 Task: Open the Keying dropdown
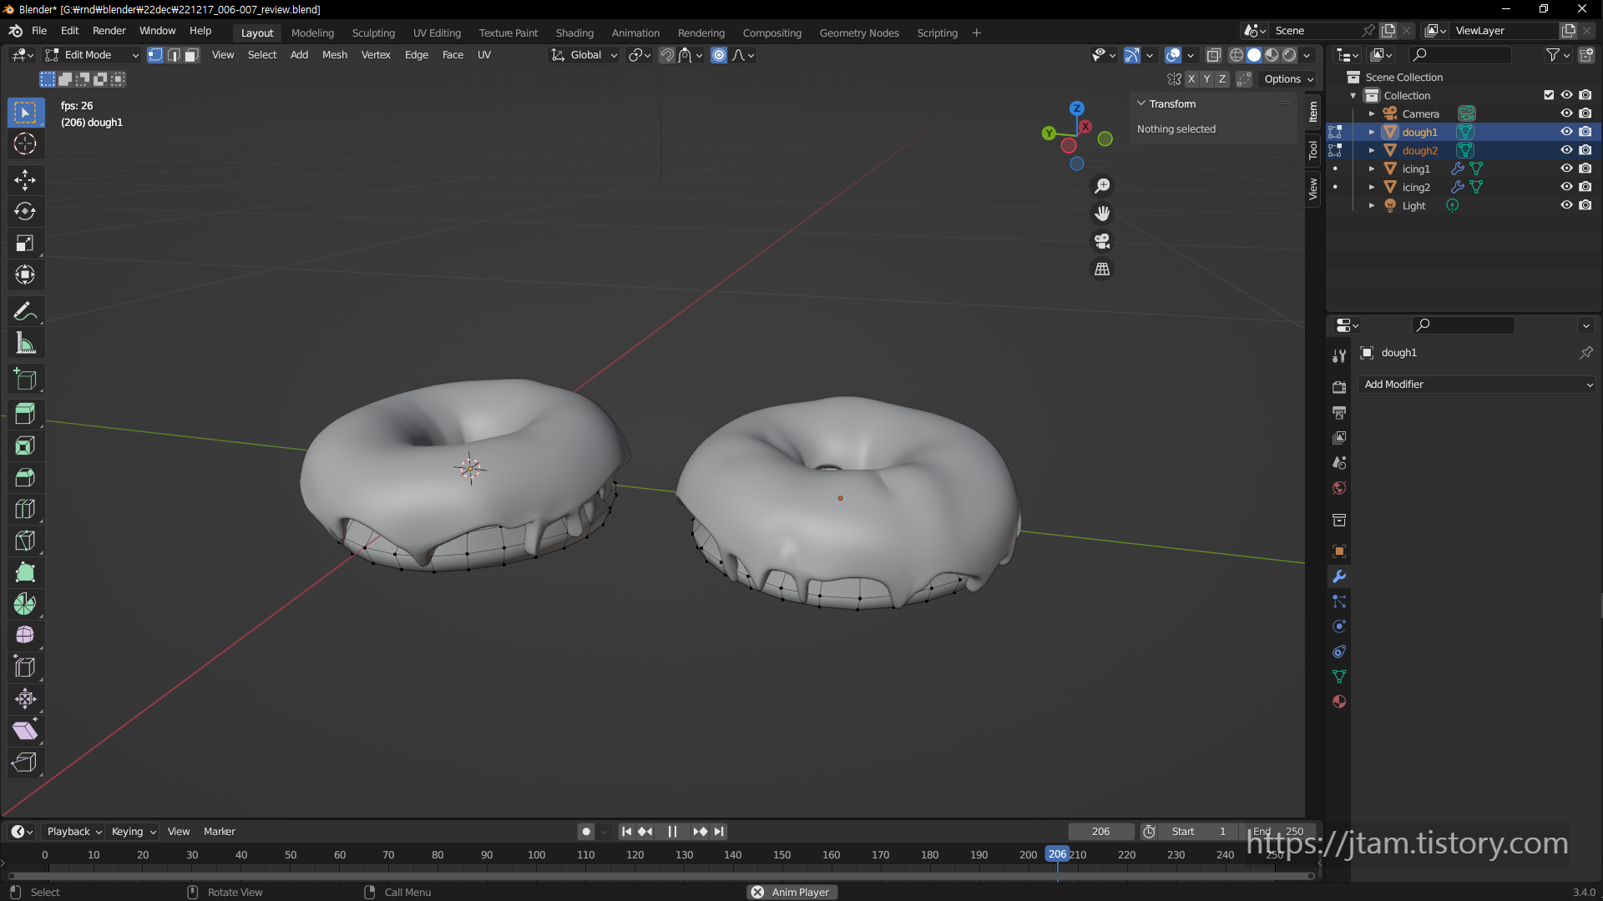[134, 832]
